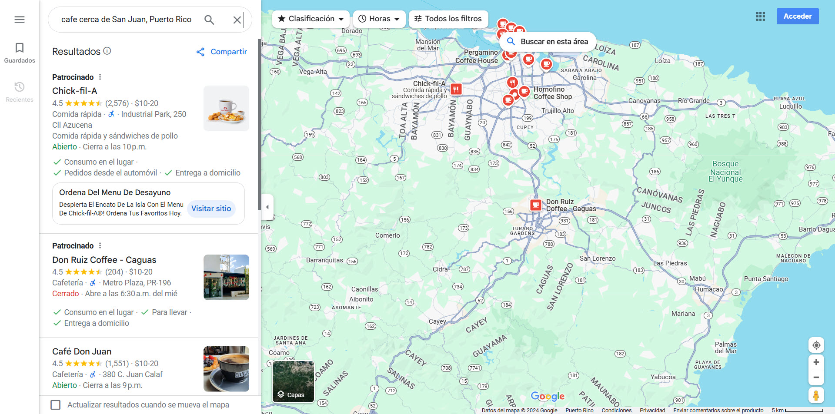This screenshot has width=835, height=414.
Task: Click Enviar comentarios sobre el producto
Action: (718, 410)
